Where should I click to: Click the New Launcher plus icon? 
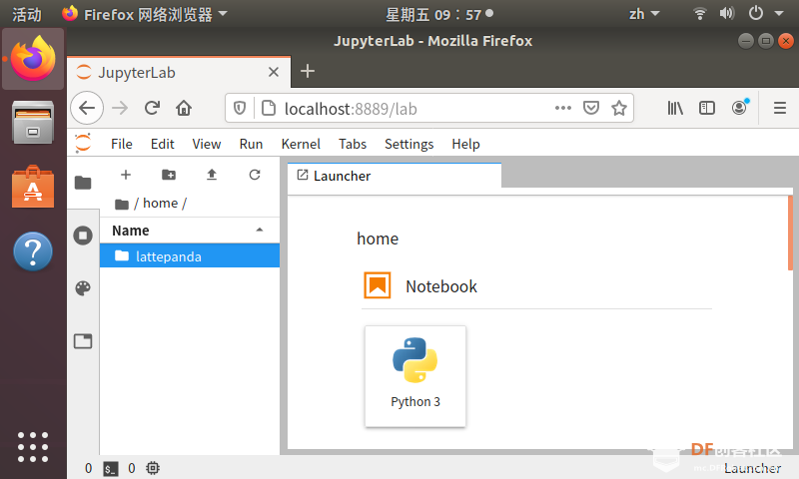[126, 175]
